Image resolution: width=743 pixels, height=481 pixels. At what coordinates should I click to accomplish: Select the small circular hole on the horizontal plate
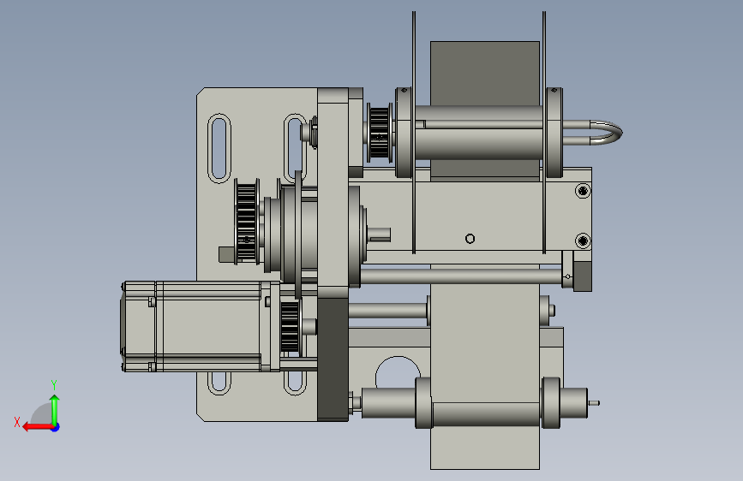pyautogui.click(x=470, y=239)
